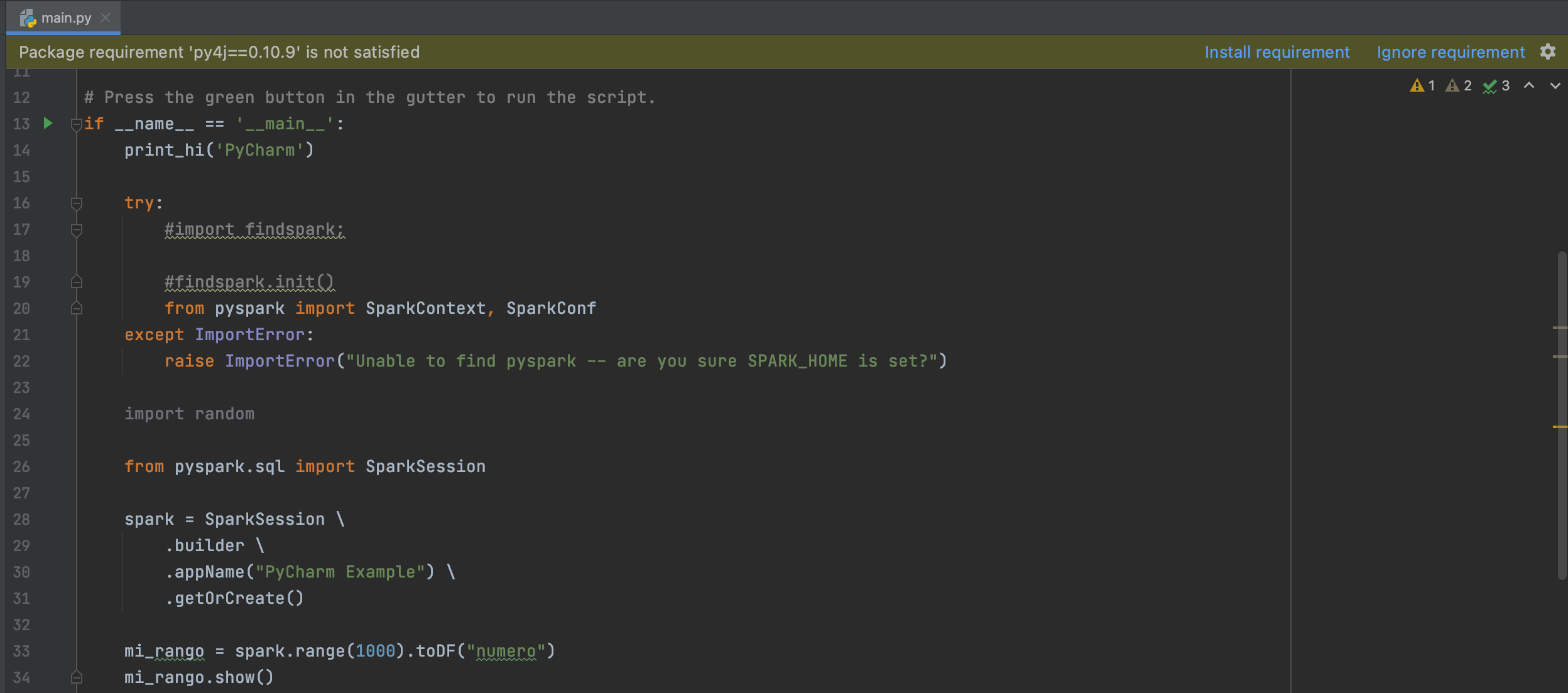Show the weak warning count indicator

1459,85
